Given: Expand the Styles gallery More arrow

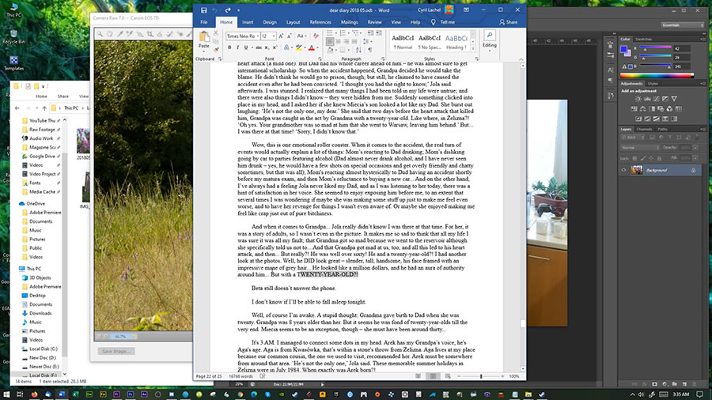Looking at the screenshot, I should click(x=473, y=48).
